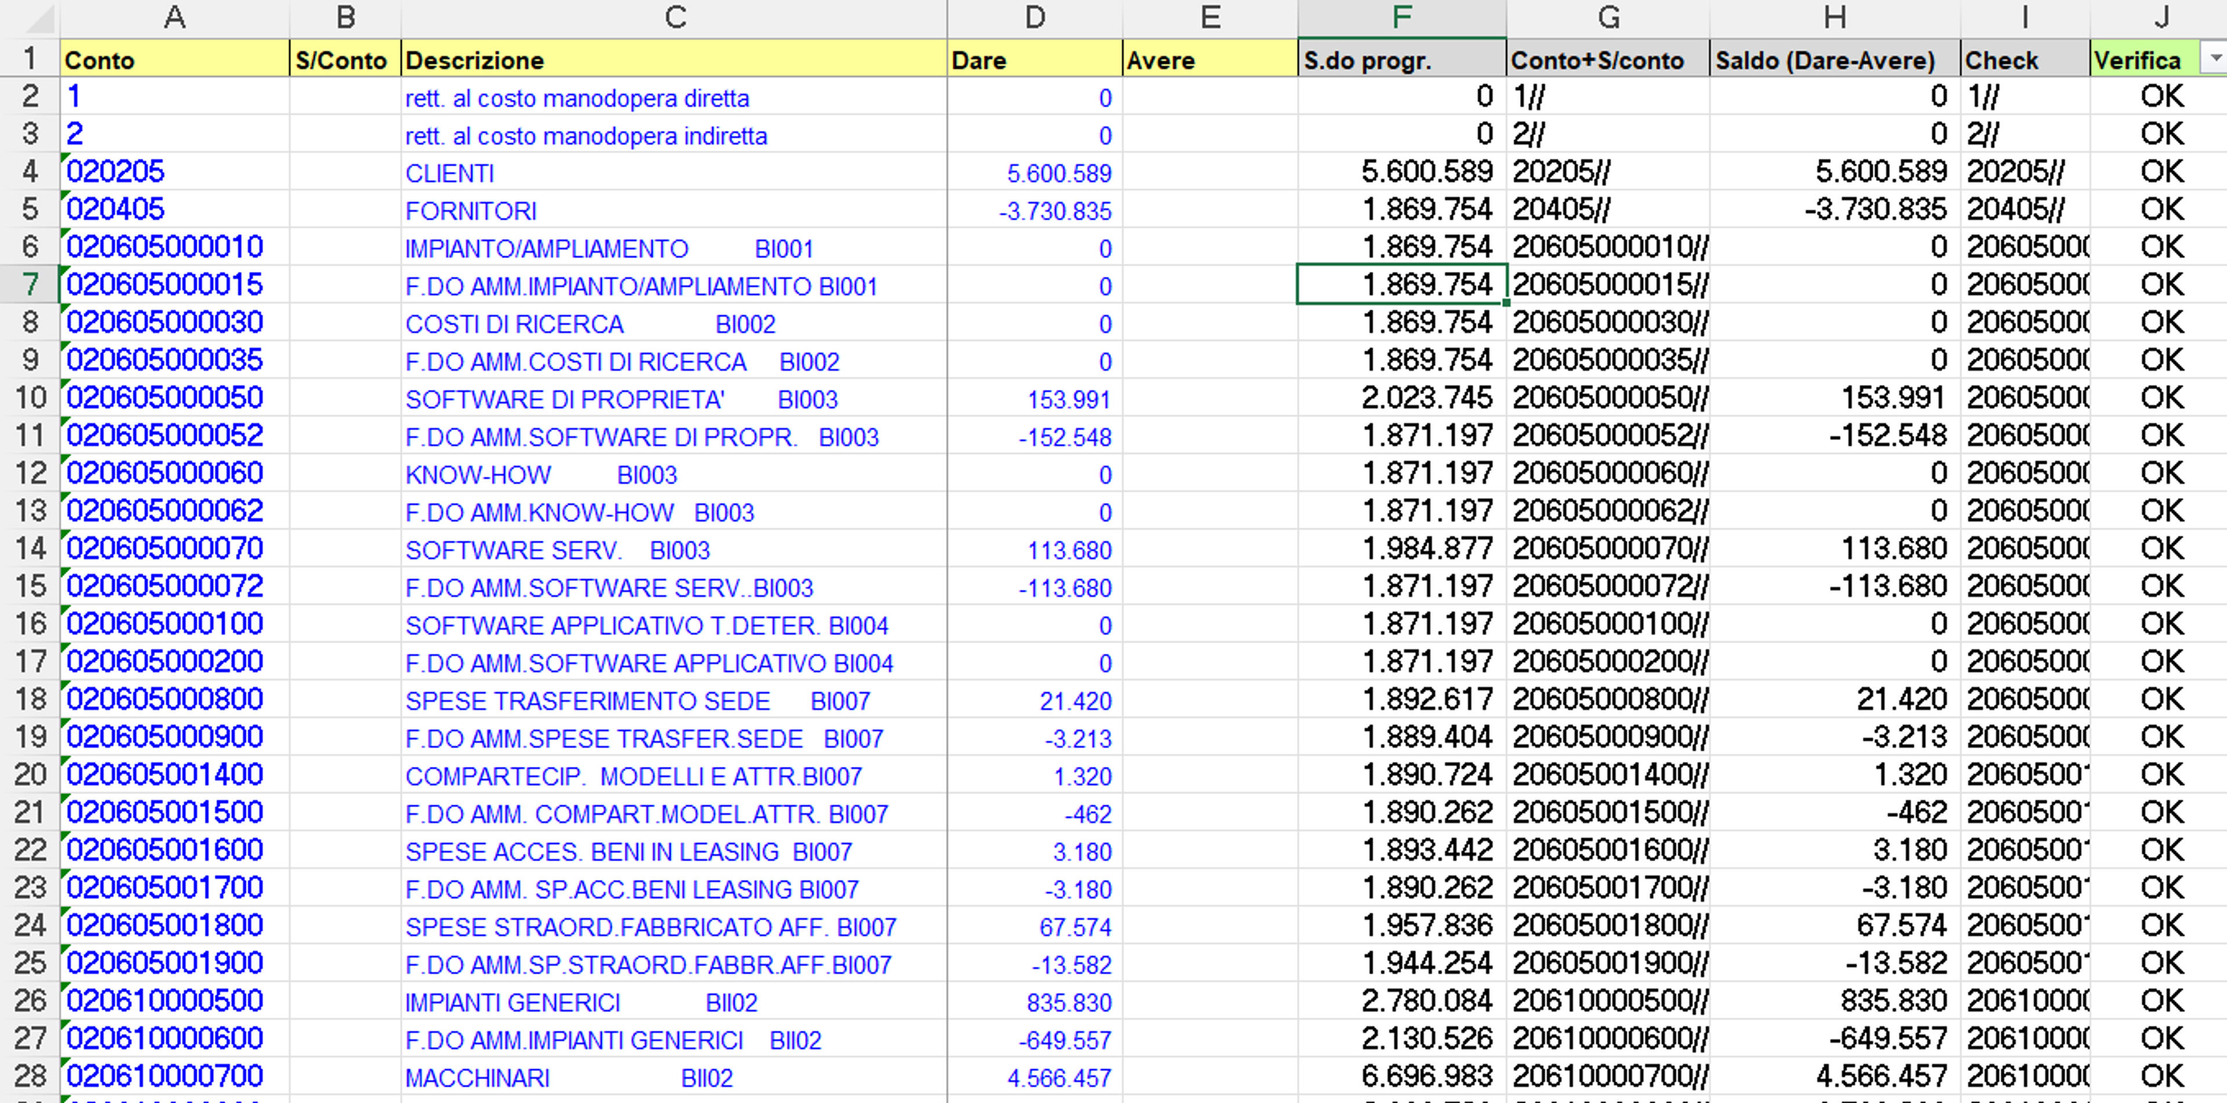Click Dare value 5.600.589
Image resolution: width=2227 pixels, height=1103 pixels.
(x=1035, y=172)
